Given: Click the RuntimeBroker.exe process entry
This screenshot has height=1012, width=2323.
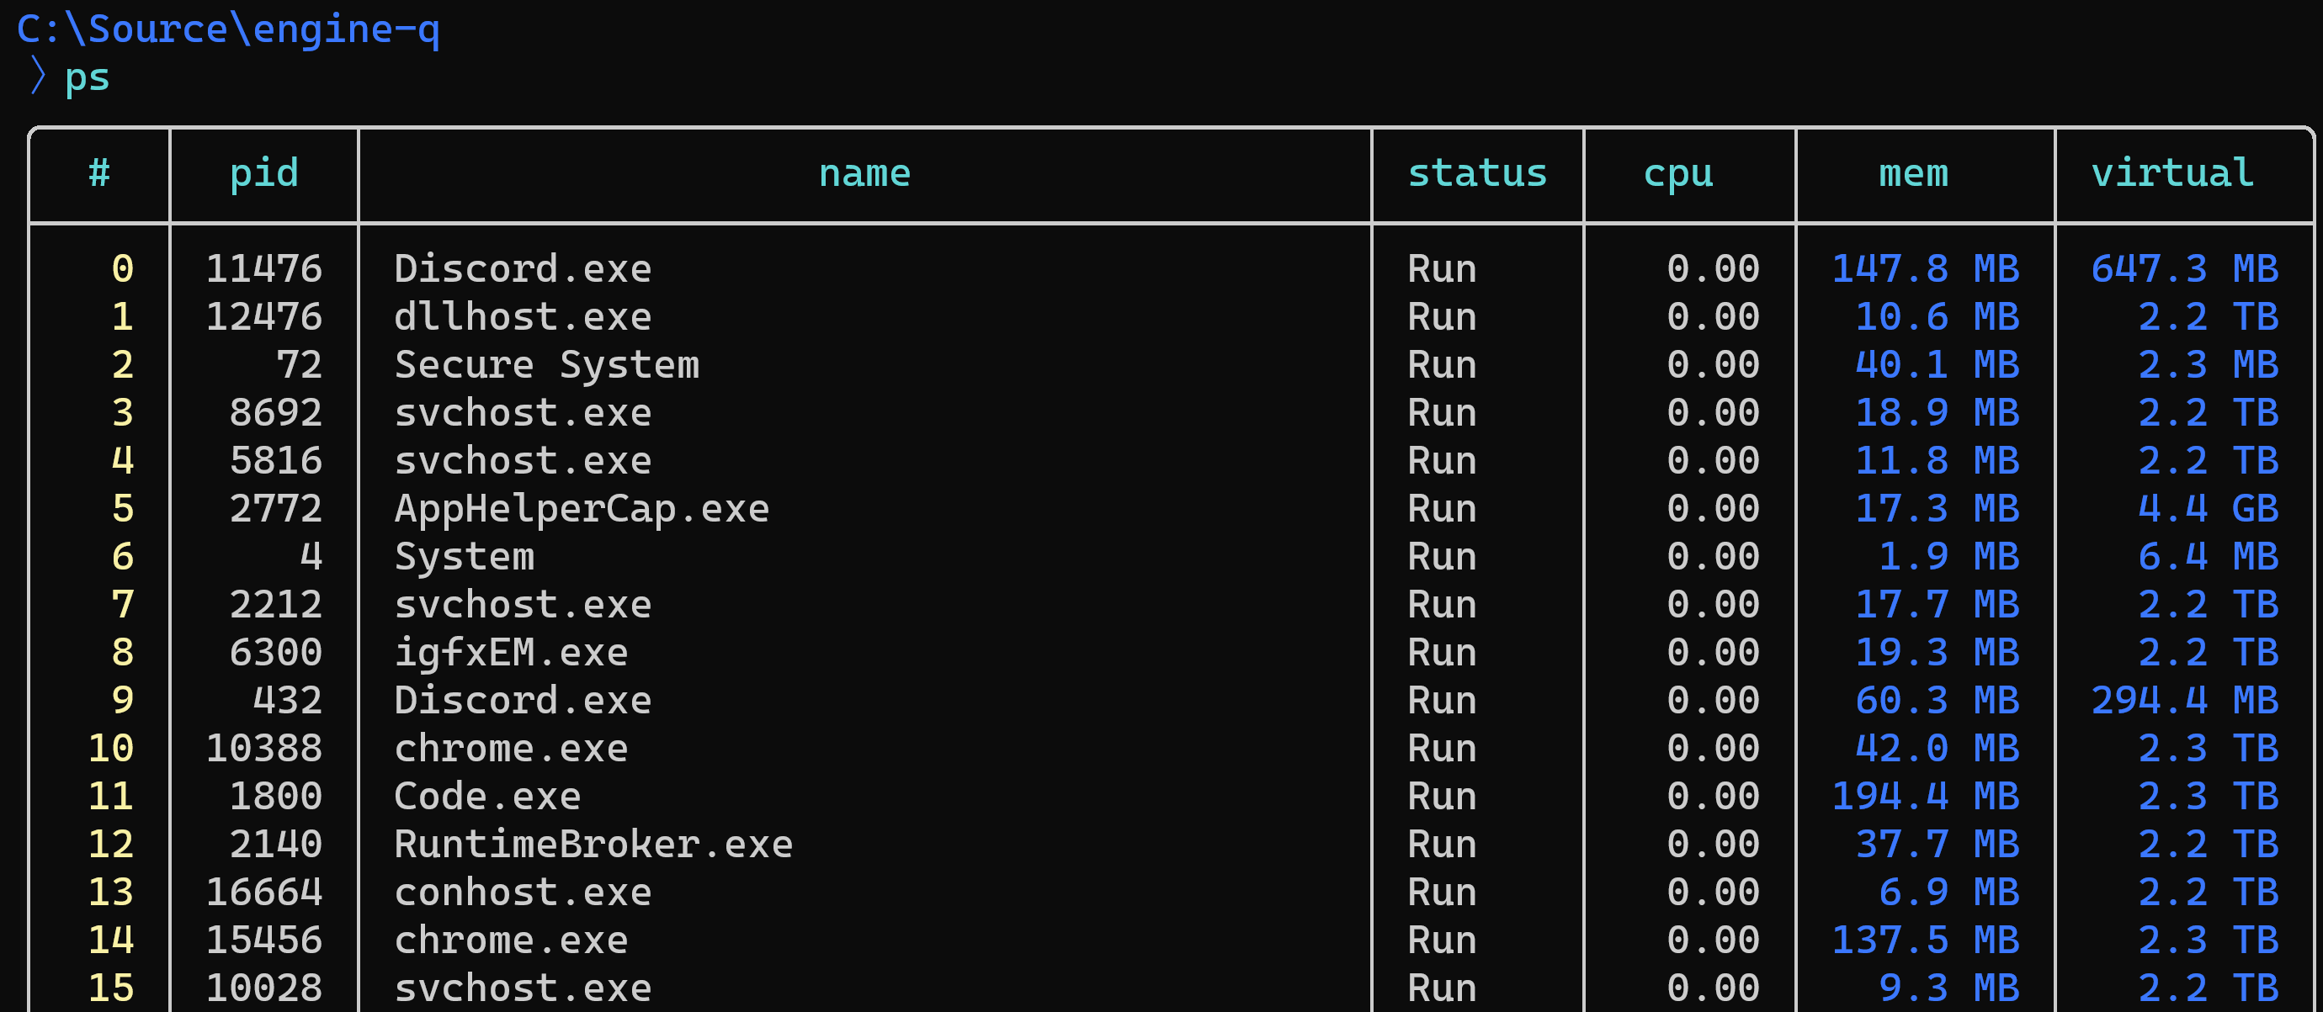Looking at the screenshot, I should tap(593, 844).
